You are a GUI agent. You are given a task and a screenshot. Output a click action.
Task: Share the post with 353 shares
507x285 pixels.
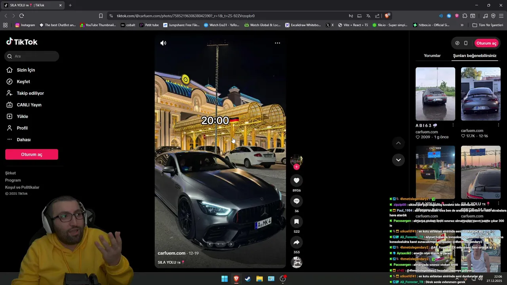(296, 242)
